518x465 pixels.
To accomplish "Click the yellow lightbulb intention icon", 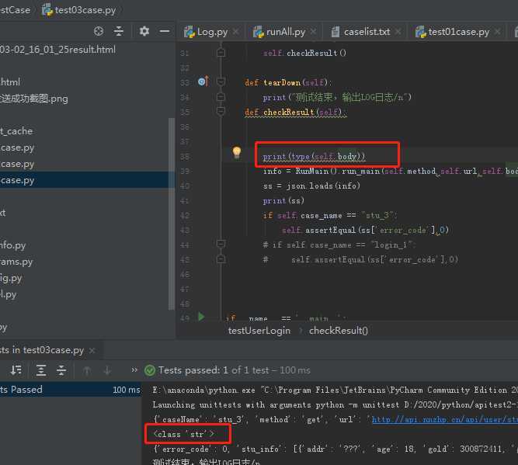I will [x=237, y=152].
